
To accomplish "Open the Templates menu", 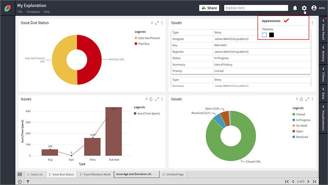I will coord(33,12).
